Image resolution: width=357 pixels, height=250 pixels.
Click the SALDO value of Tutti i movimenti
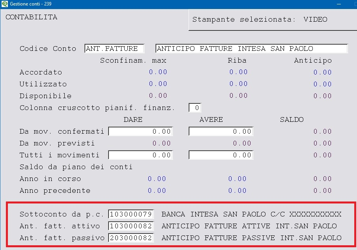322,155
